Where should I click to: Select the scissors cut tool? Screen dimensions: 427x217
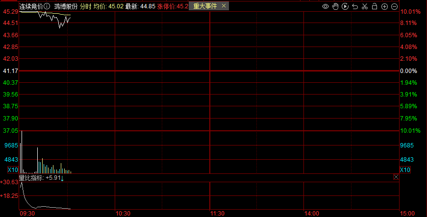coord(365,6)
